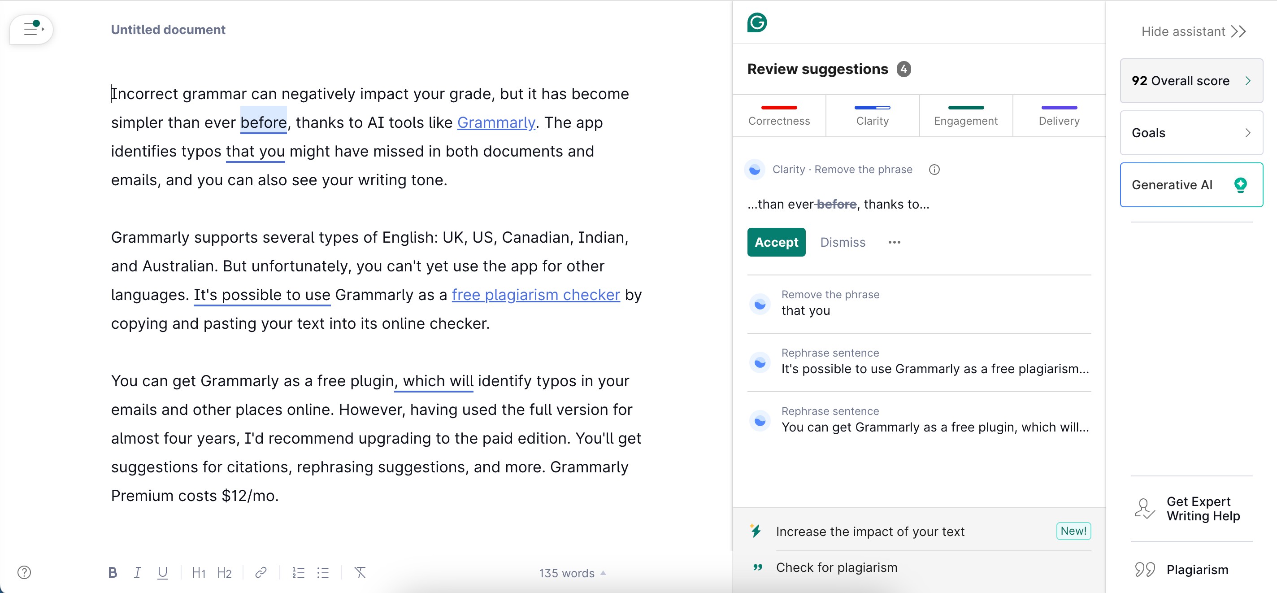Click the Review suggestions heading
This screenshot has width=1277, height=593.
(x=817, y=69)
